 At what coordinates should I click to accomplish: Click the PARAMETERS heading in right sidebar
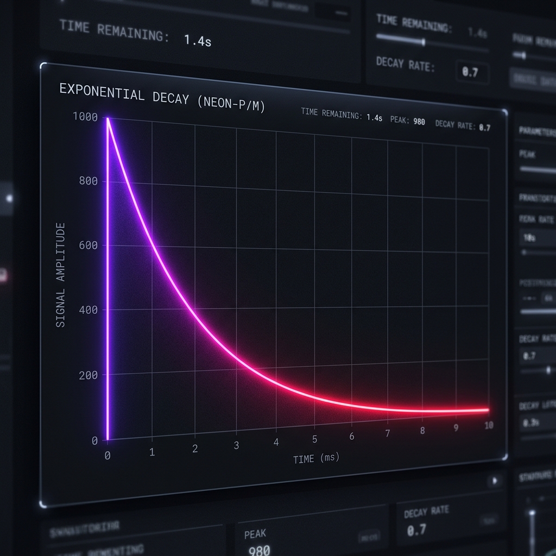click(537, 131)
